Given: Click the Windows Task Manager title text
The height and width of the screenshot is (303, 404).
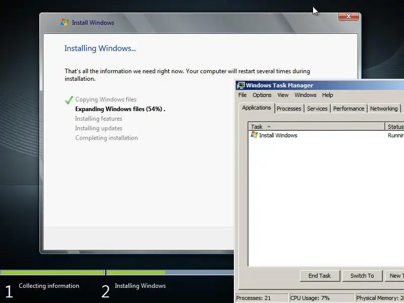Looking at the screenshot, I should (279, 85).
